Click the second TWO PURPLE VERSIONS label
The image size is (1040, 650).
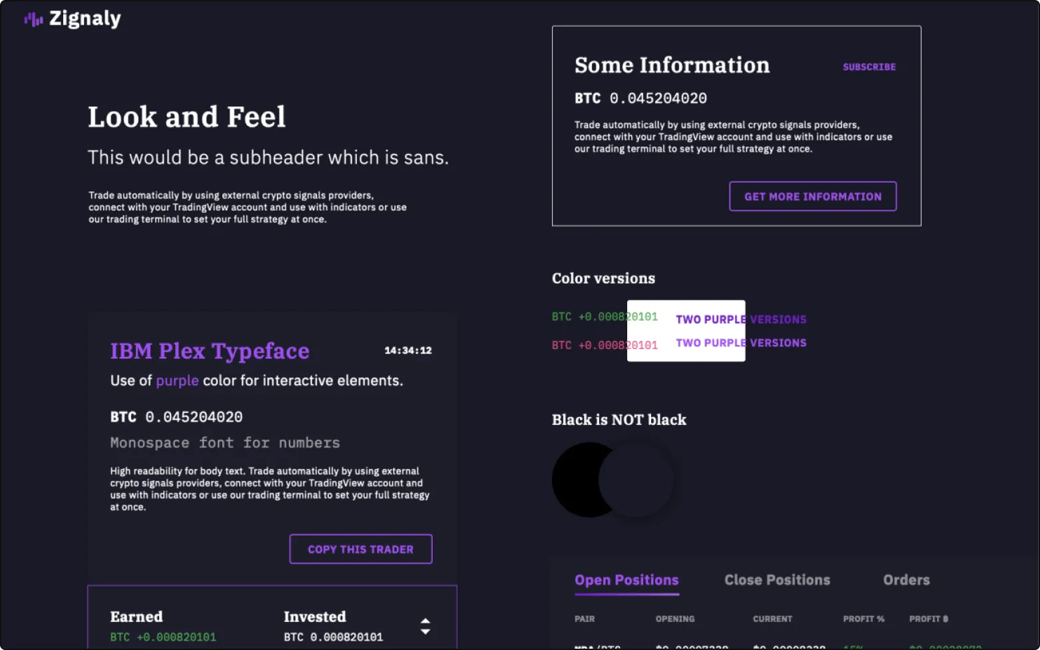[x=740, y=342]
